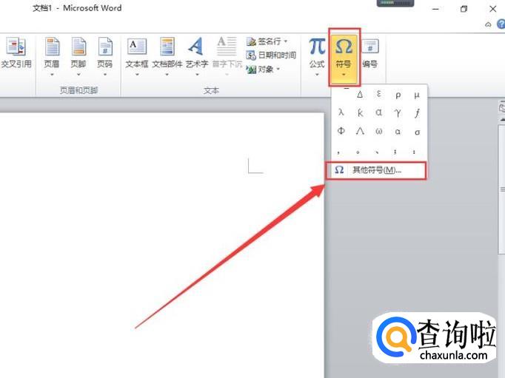The width and height of the screenshot is (505, 378).
Task: Expand the Page Number (页码) dropdown arrow
Action: (x=105, y=75)
